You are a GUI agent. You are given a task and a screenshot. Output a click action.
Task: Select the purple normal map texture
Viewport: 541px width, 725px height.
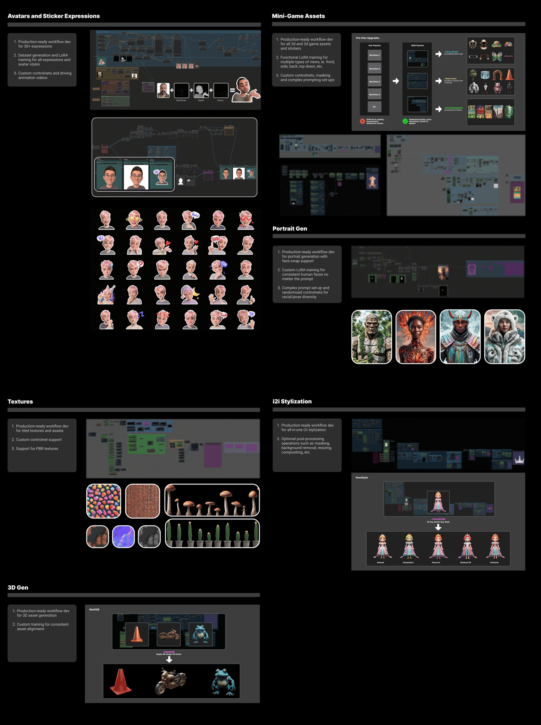(124, 536)
